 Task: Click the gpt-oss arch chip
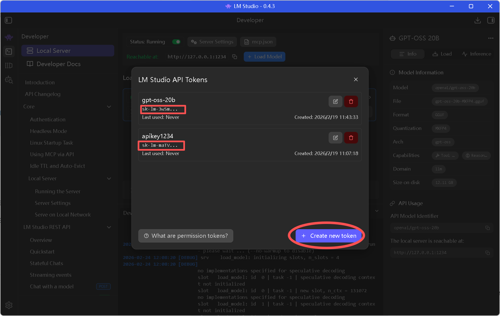(443, 142)
